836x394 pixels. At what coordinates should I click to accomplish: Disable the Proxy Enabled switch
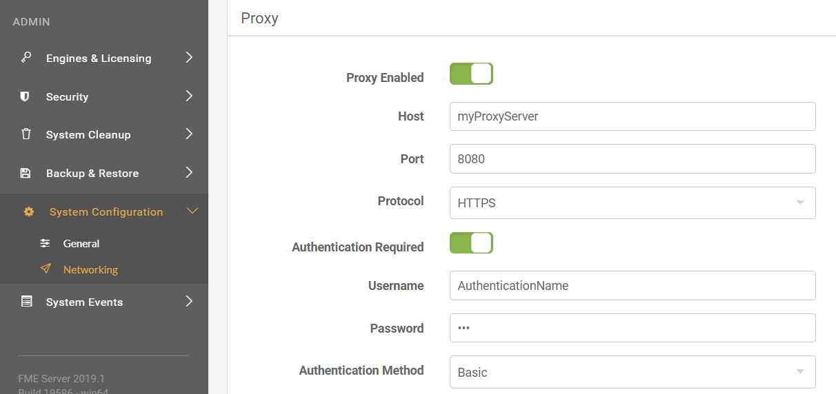pyautogui.click(x=471, y=74)
